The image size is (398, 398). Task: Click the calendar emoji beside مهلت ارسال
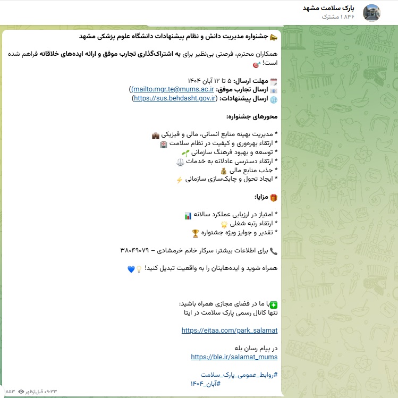[274, 81]
